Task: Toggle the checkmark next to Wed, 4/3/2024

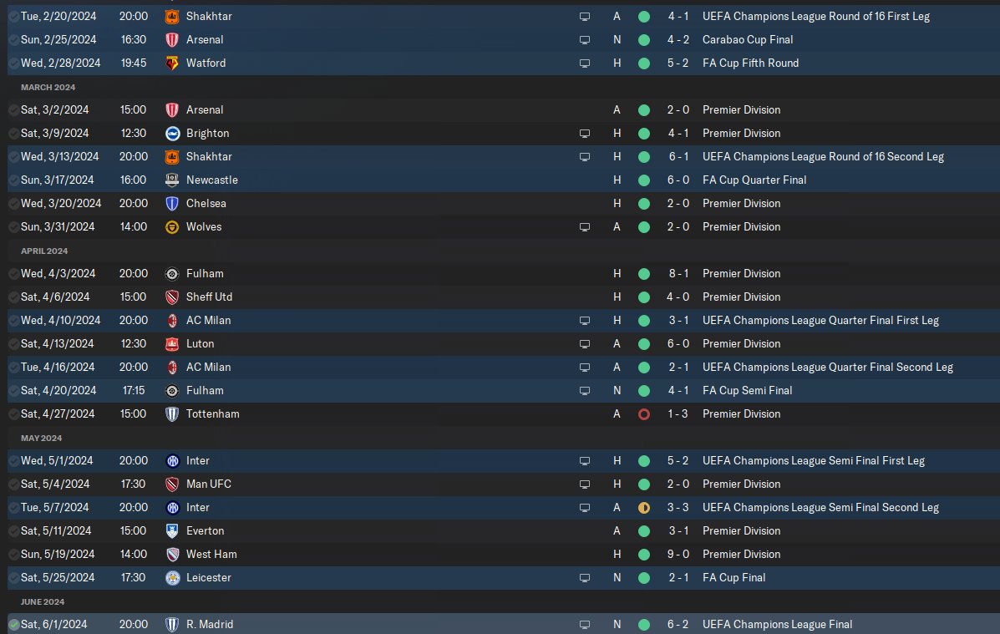Action: [14, 274]
